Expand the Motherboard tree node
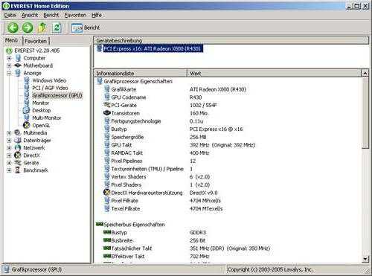372x276 pixels. click(x=9, y=66)
